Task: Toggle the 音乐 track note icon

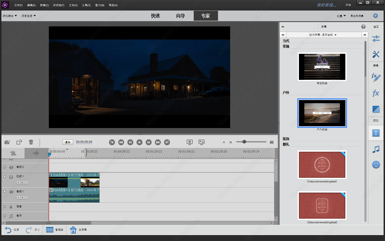Action: 11,216
